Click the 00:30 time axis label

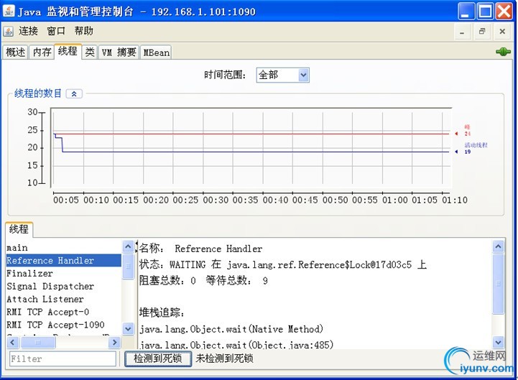(216, 200)
